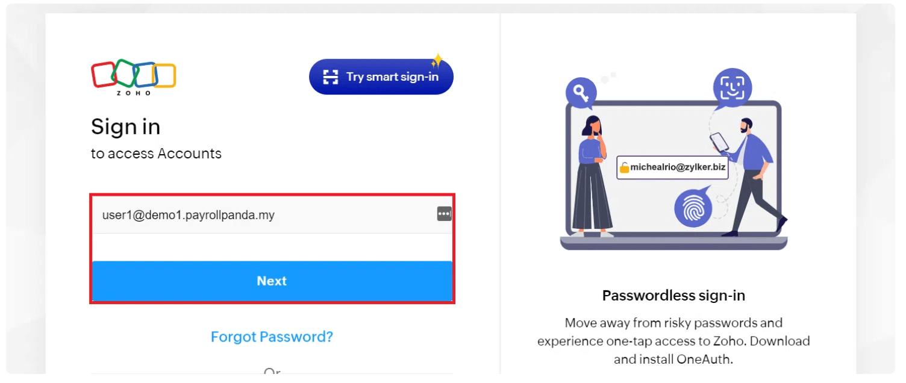Click the Passwordless sign-in heading
The height and width of the screenshot is (383, 906).
click(673, 296)
